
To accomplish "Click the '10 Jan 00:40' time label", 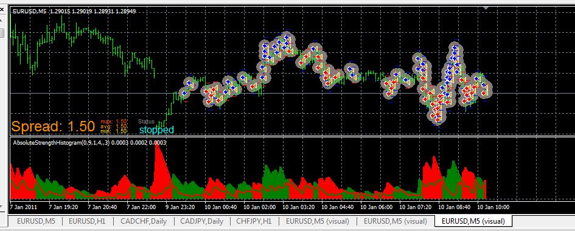I will (220, 207).
